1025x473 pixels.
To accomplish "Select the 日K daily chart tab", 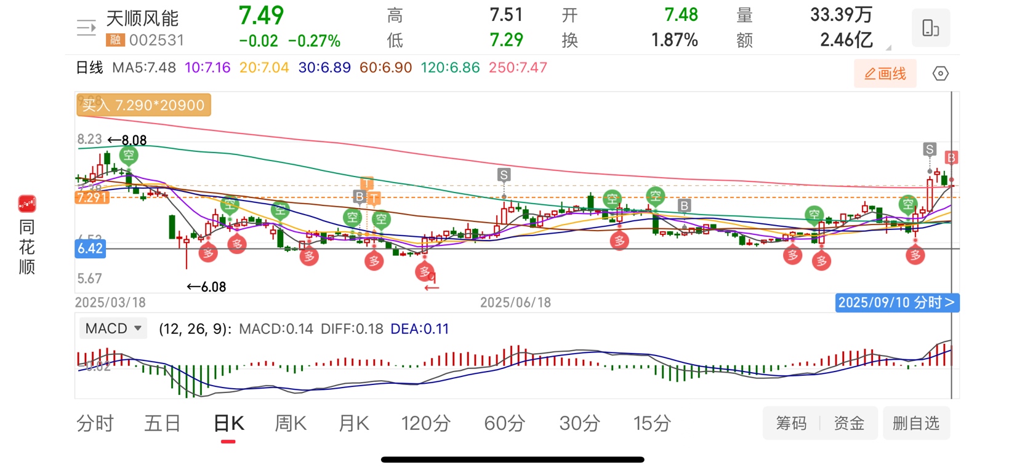I will coord(228,423).
